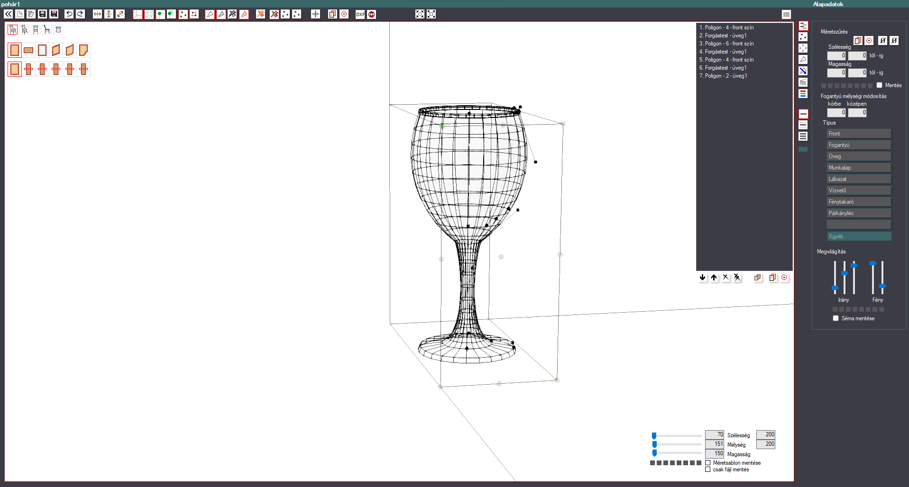
Task: Select the Front type button
Action: [859, 134]
